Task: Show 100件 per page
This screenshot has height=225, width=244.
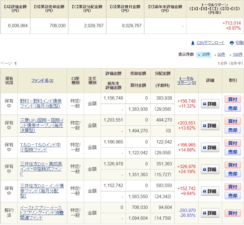Action: point(237,55)
